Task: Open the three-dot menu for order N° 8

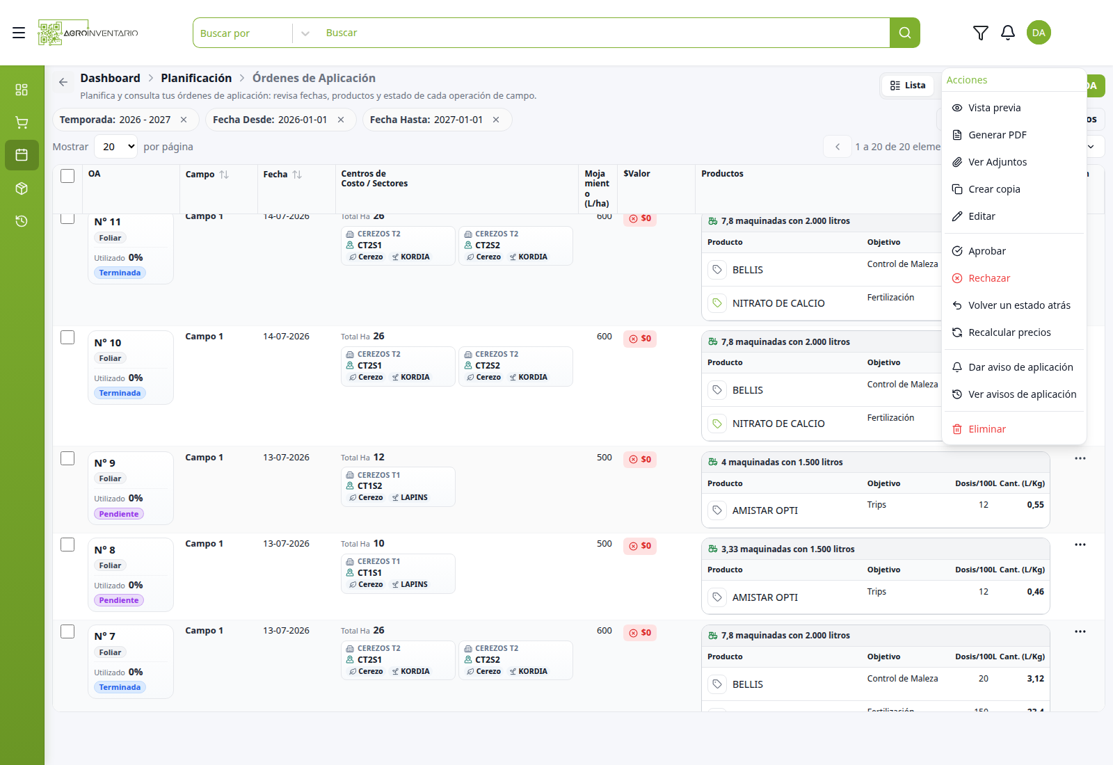Action: [1080, 545]
